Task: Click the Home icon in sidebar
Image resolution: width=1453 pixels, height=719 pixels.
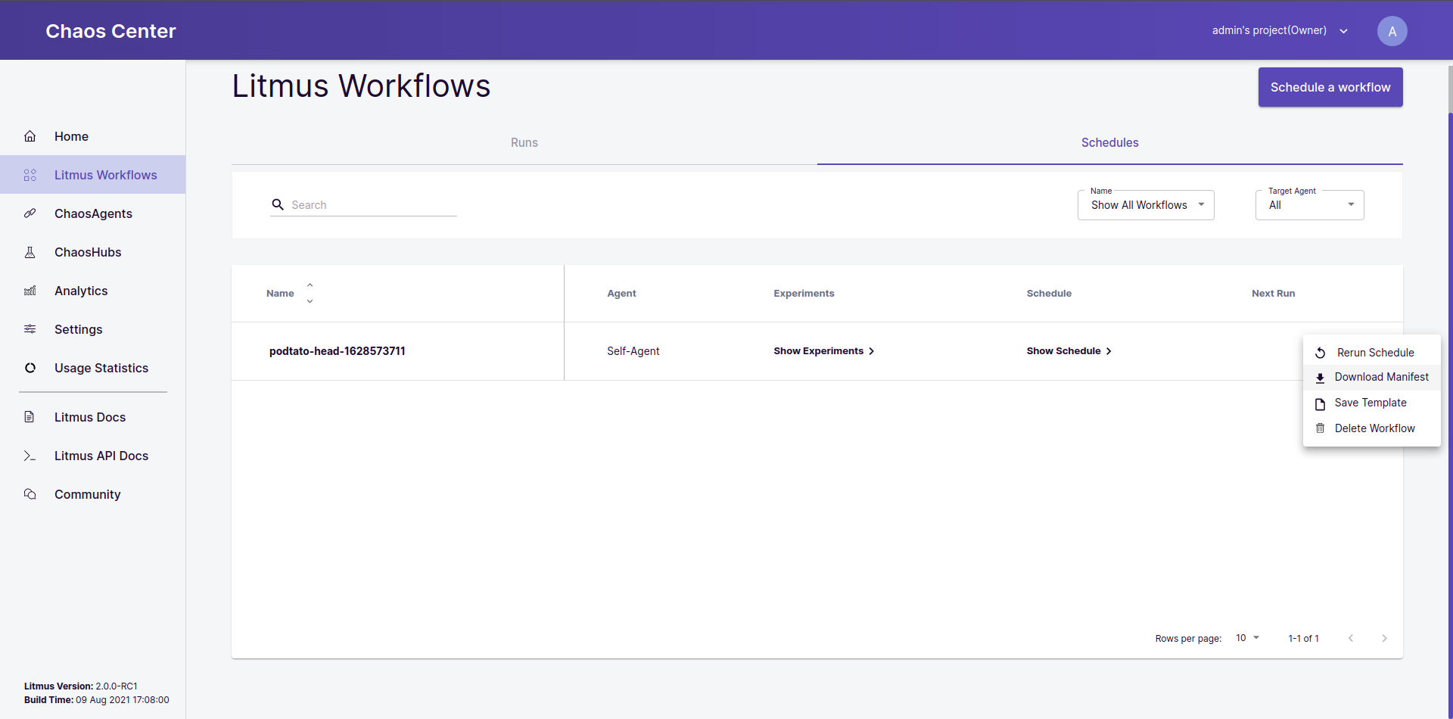Action: [30, 136]
